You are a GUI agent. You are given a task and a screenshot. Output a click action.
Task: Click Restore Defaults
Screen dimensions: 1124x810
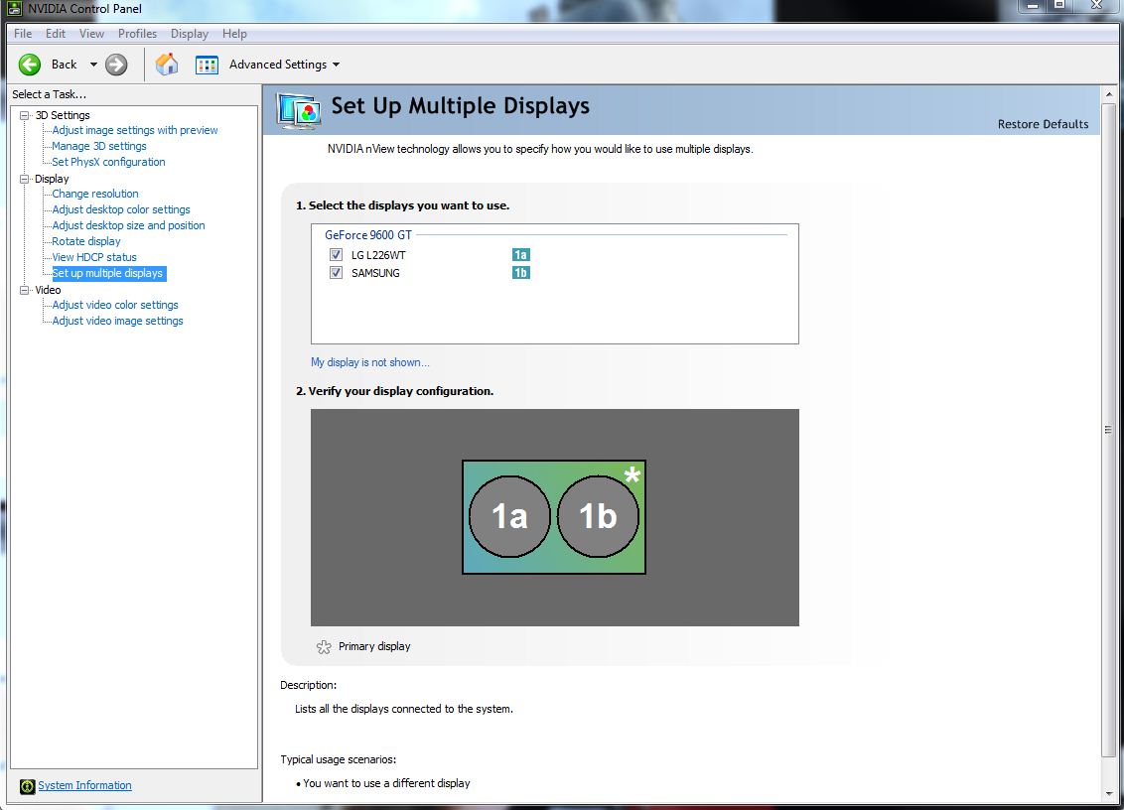point(1043,124)
